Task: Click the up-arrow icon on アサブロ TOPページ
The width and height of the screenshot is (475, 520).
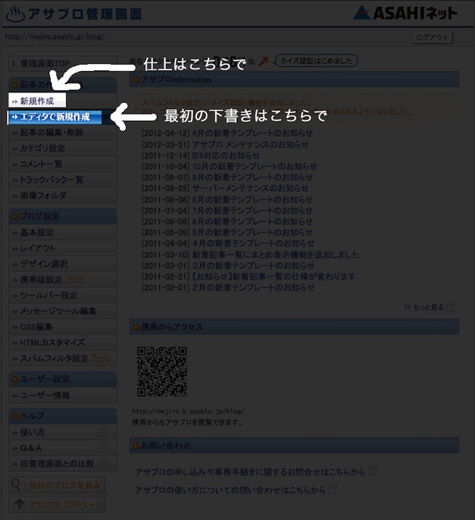Action: [x=19, y=504]
